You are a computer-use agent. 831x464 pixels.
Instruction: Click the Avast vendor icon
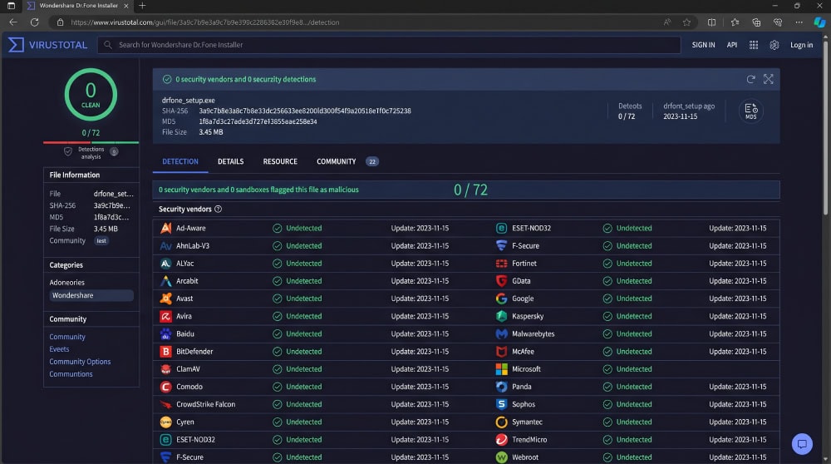pos(166,299)
